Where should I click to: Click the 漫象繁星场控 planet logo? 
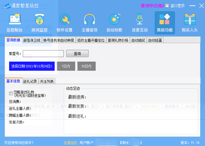[x=7, y=6]
